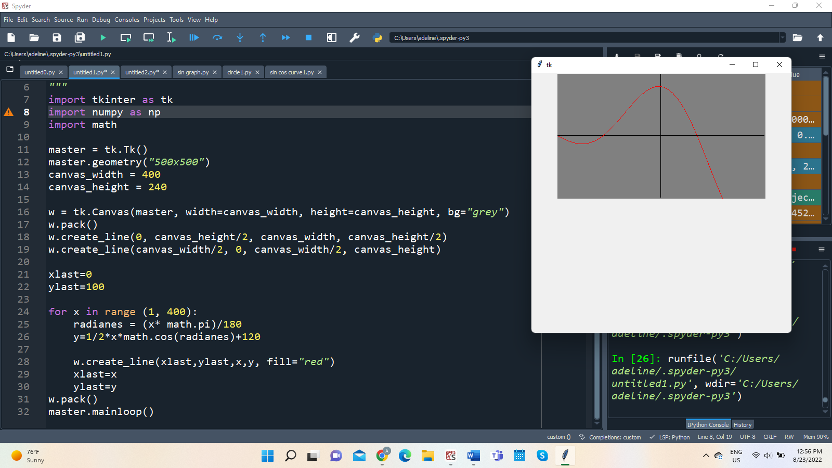The width and height of the screenshot is (832, 468).
Task: Open file using the folder toolbar icon
Action: pyautogui.click(x=34, y=37)
